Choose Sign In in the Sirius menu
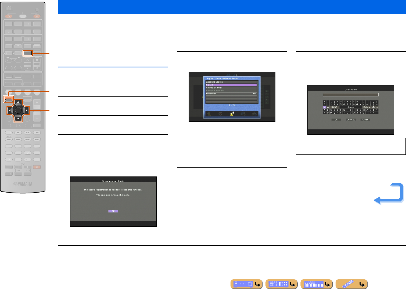The height and width of the screenshot is (289, 406). [x=231, y=85]
